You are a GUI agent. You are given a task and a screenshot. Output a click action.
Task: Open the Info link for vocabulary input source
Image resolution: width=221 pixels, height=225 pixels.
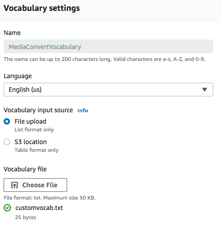pos(83,110)
